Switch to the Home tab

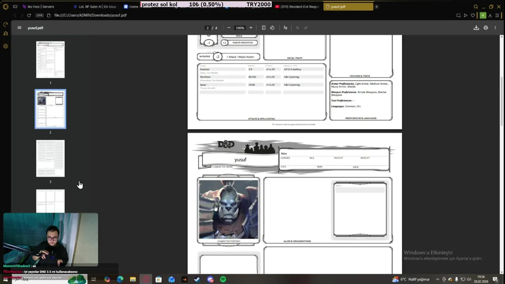point(131,7)
